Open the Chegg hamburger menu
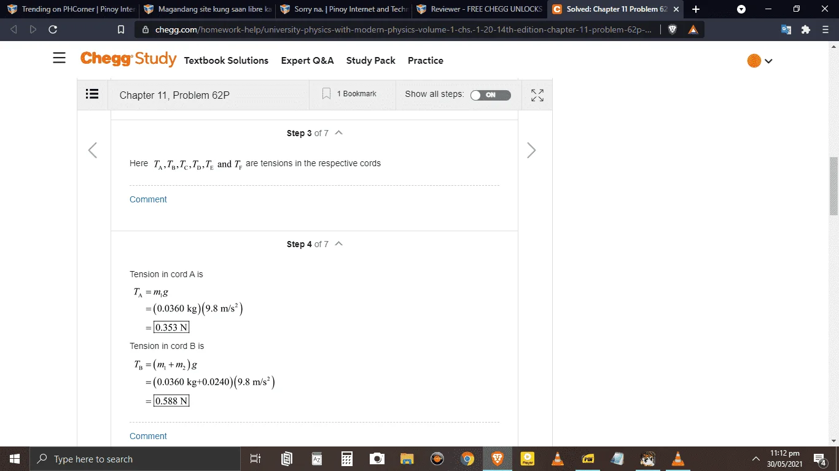The image size is (839, 471). click(59, 58)
